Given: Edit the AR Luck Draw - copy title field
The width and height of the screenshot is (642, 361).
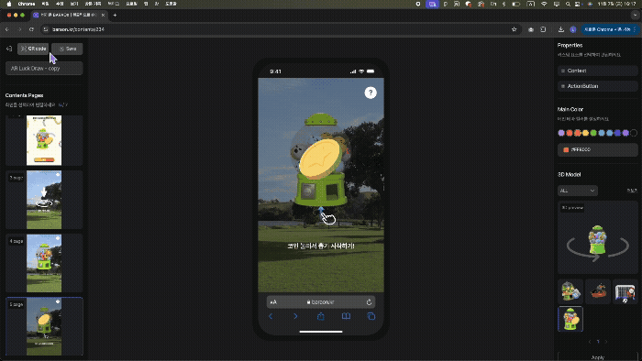Looking at the screenshot, I should (44, 69).
